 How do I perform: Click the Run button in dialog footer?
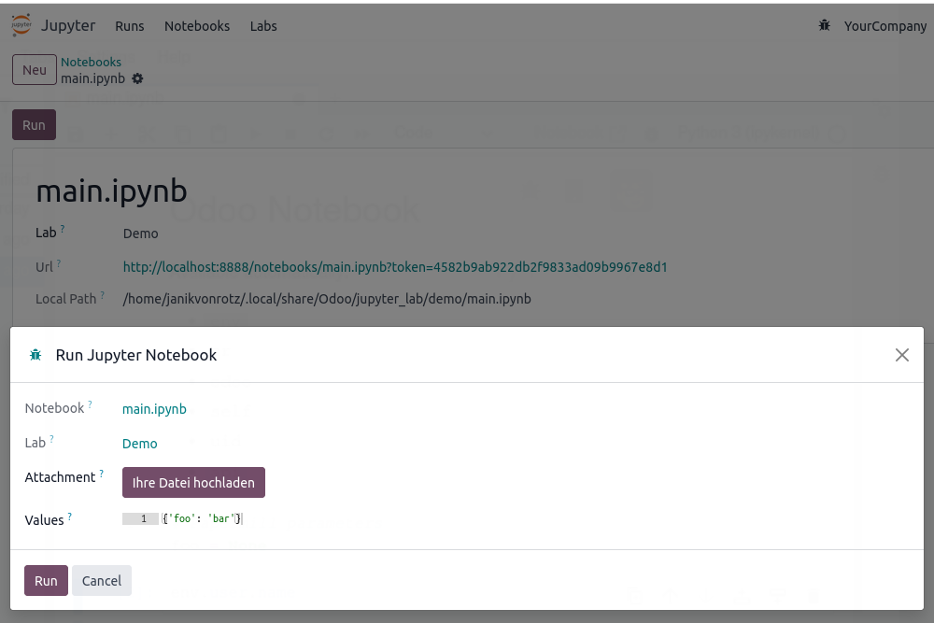tap(46, 580)
